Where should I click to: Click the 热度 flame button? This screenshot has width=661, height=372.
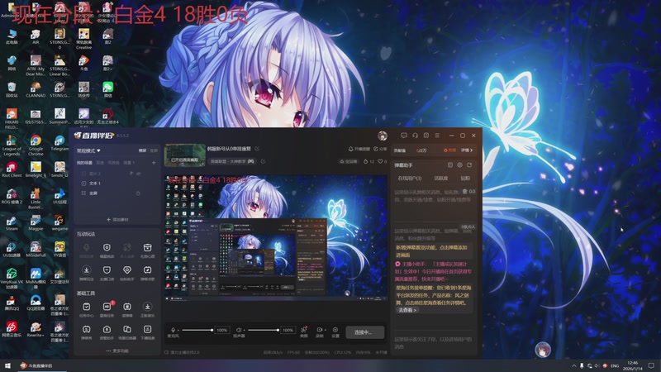click(x=450, y=150)
